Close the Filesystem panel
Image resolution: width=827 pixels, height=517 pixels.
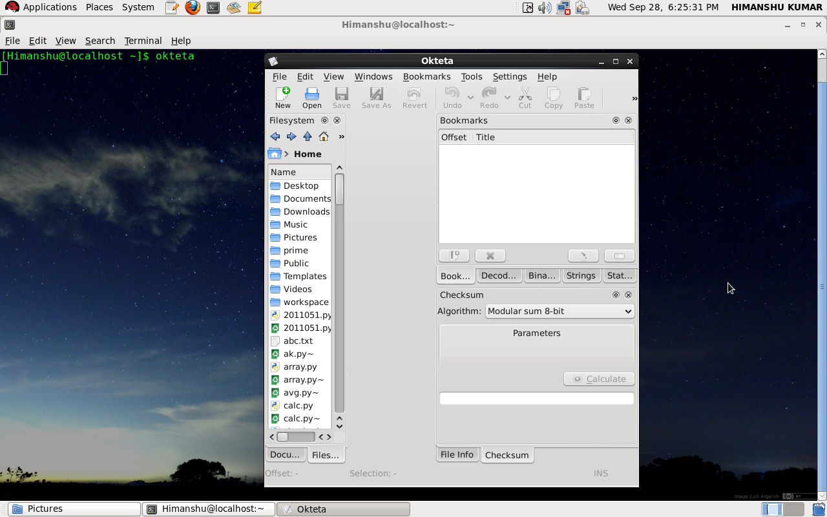coord(337,120)
